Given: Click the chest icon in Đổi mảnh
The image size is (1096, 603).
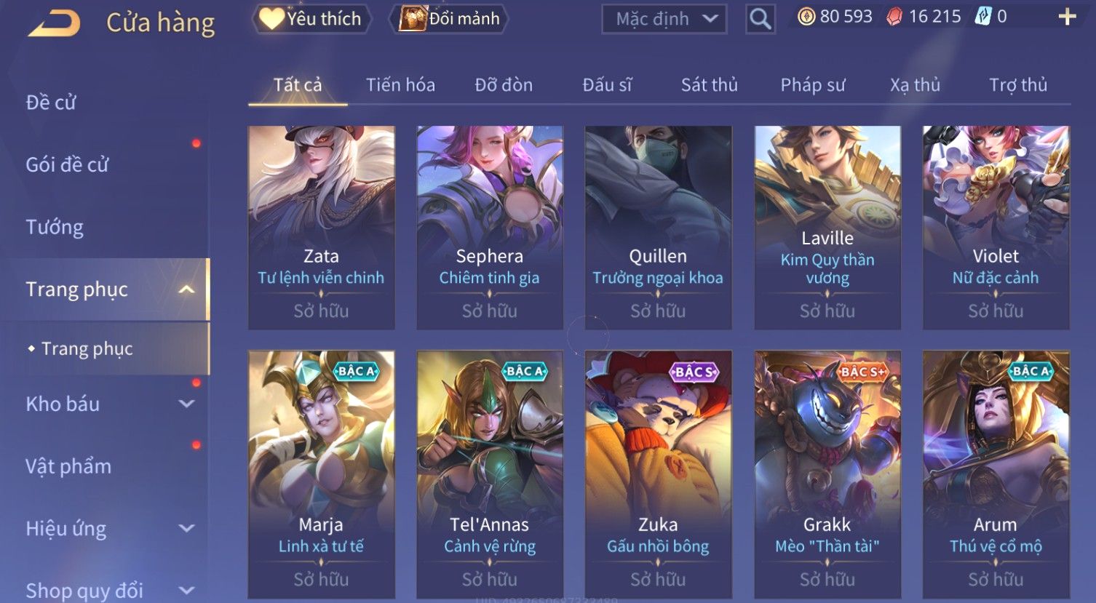Looking at the screenshot, I should 413,19.
